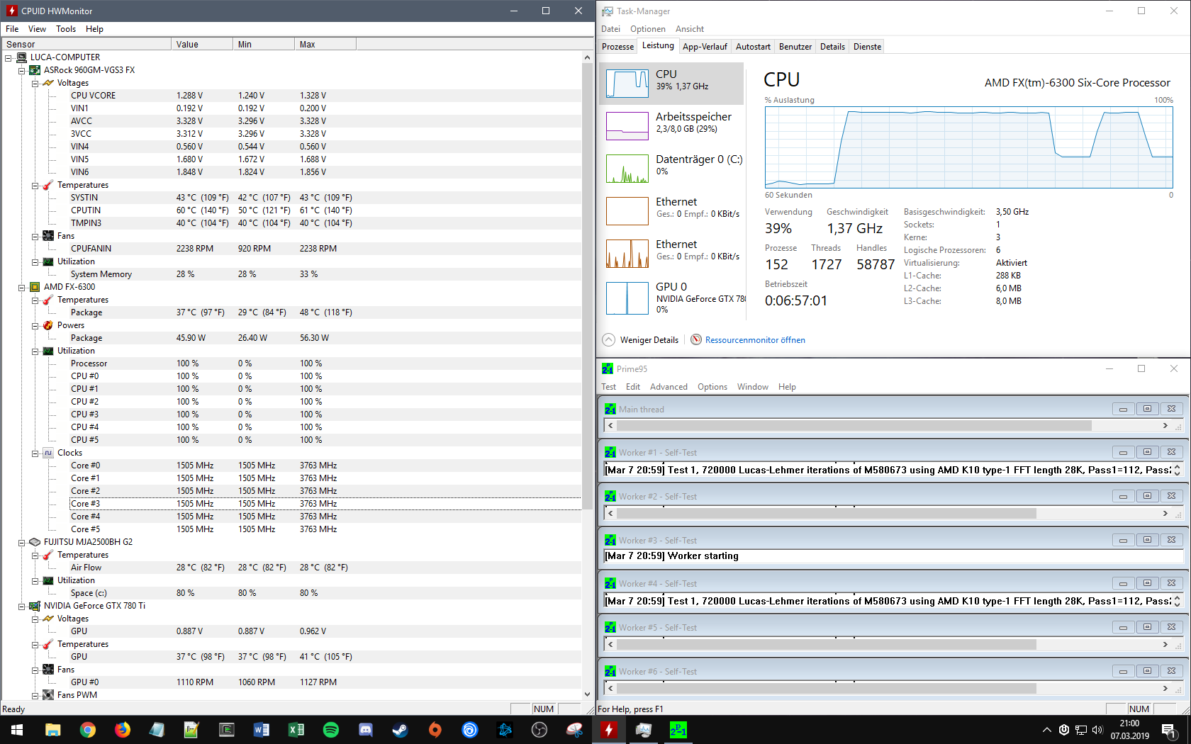Collapse Task Manager with Weniger Details
This screenshot has width=1191, height=744.
pyautogui.click(x=641, y=339)
